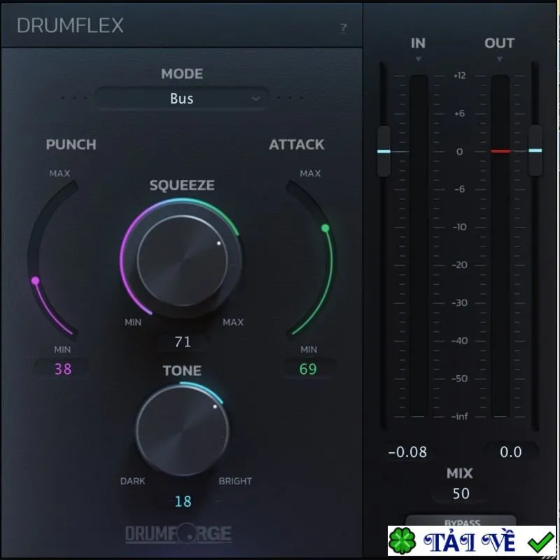
Task: Click the DRUMFLEX title text
Action: [70, 26]
